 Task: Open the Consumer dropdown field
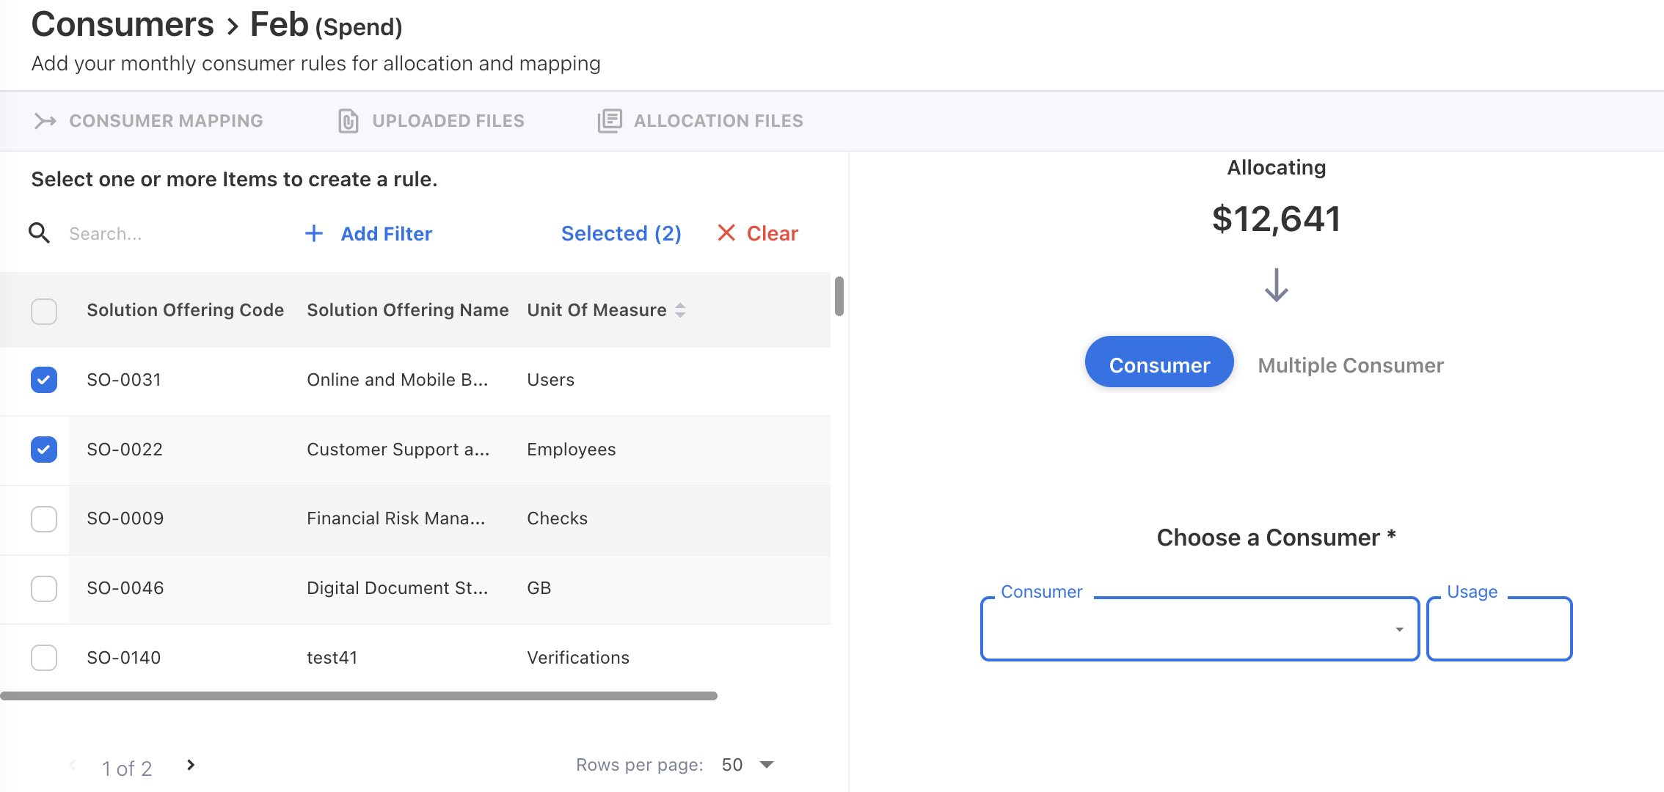[x=1199, y=629]
